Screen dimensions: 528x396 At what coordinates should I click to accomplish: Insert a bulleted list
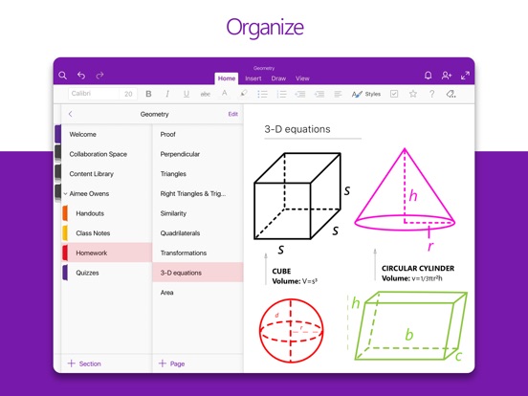point(262,94)
